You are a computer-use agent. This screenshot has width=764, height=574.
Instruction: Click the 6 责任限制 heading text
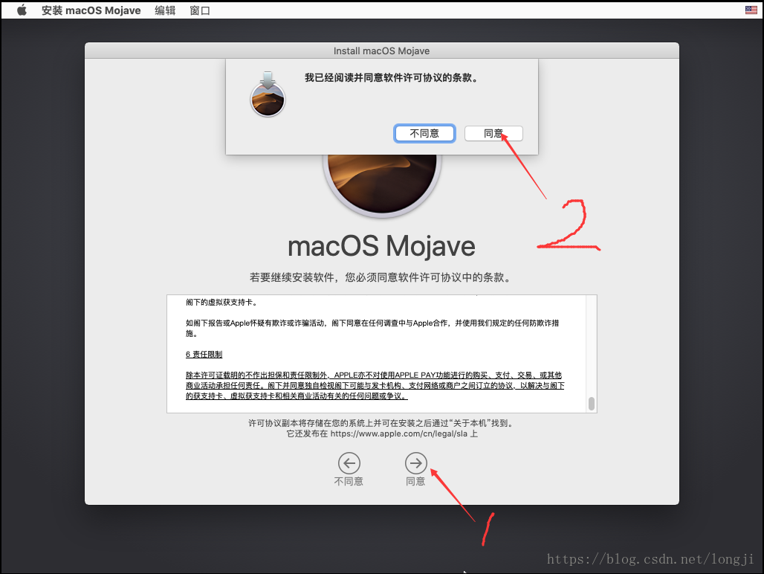pyautogui.click(x=204, y=354)
